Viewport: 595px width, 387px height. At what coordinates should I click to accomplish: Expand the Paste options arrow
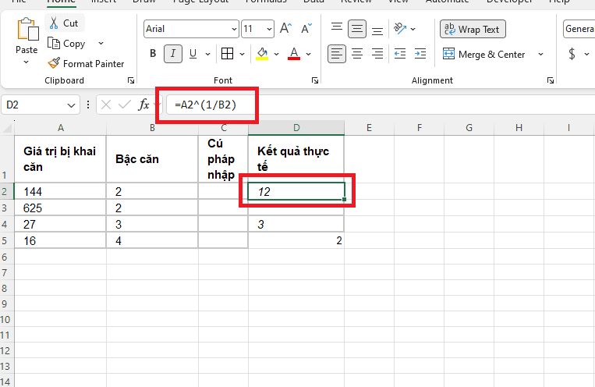[27, 62]
